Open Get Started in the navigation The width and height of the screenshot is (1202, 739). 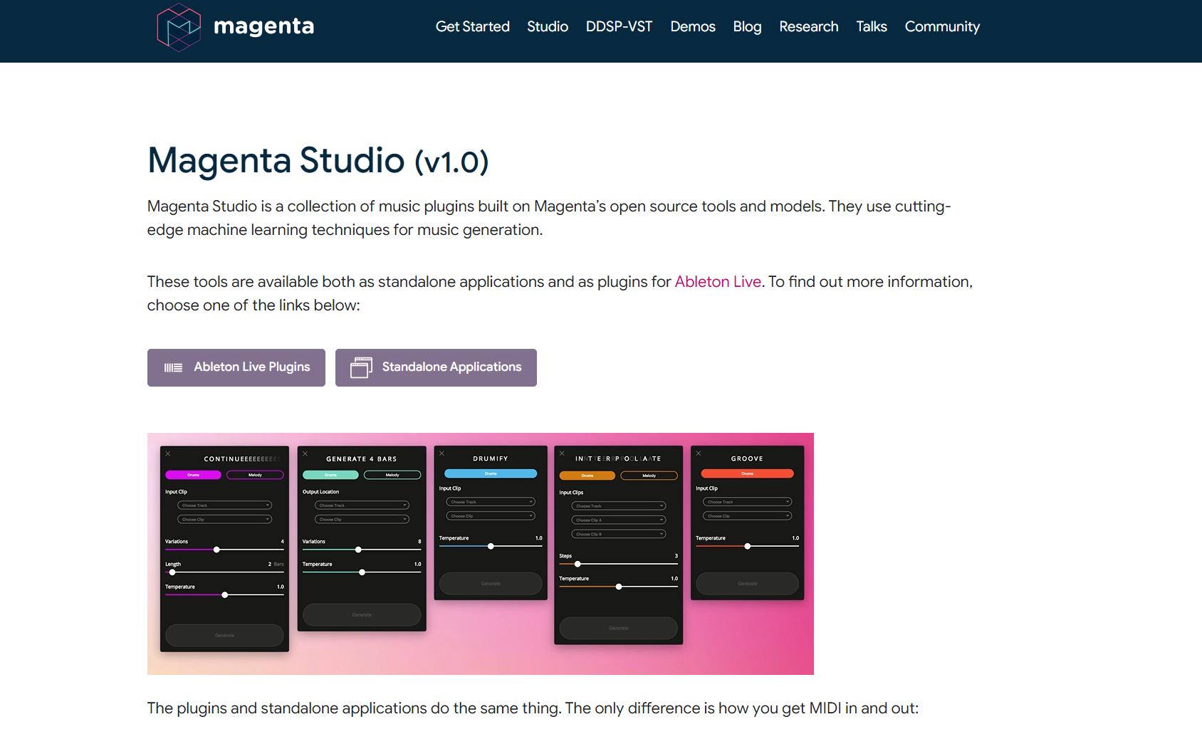click(473, 26)
